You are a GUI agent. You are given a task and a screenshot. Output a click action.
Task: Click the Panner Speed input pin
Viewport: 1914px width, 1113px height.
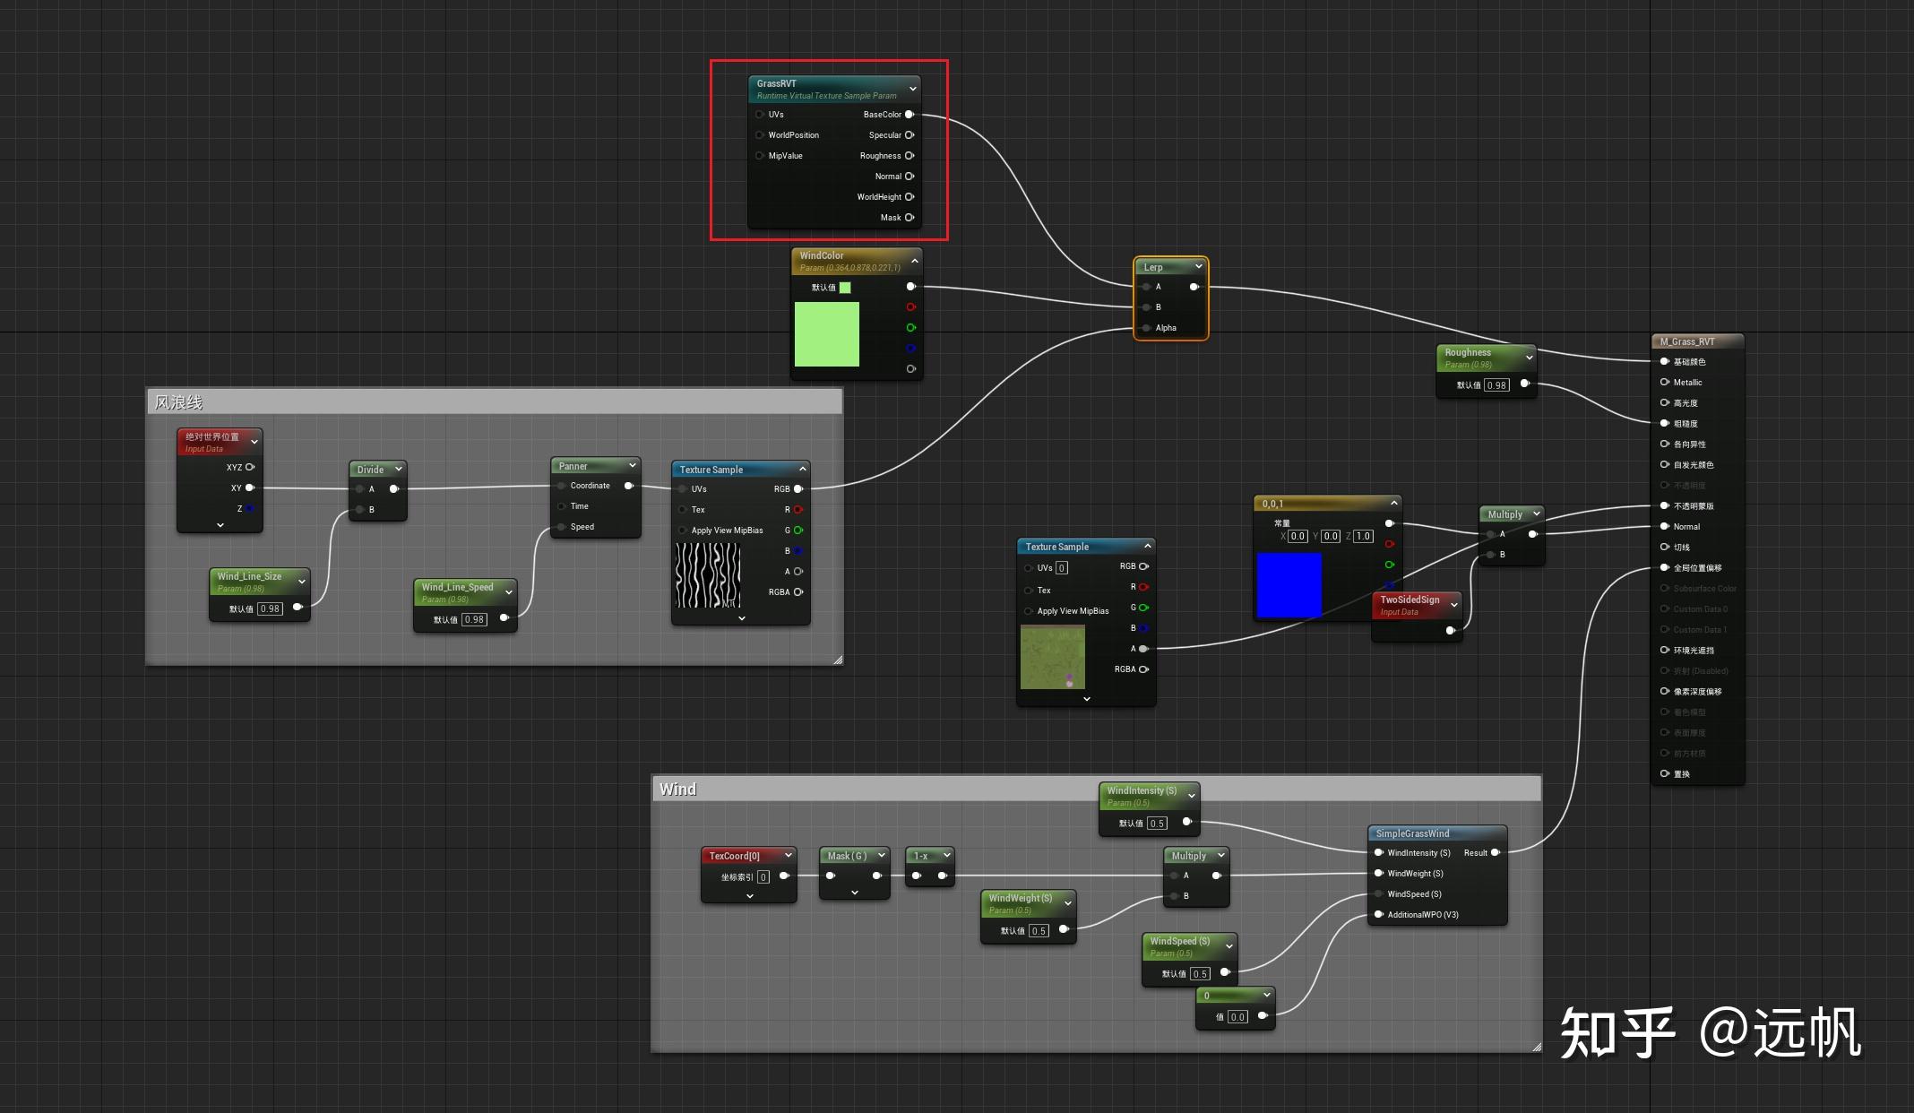562,527
